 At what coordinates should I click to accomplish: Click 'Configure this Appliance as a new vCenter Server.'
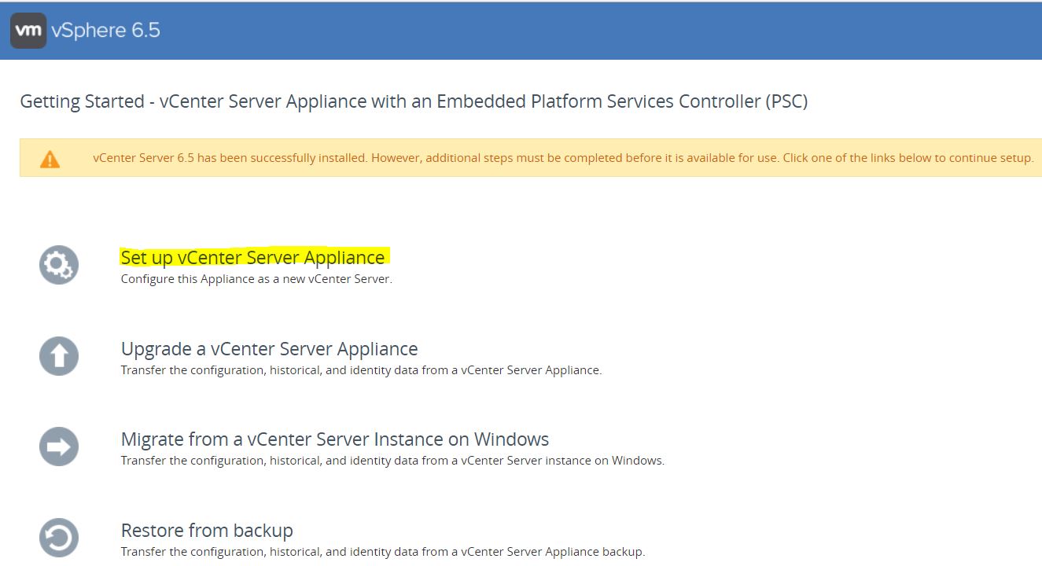tap(256, 279)
